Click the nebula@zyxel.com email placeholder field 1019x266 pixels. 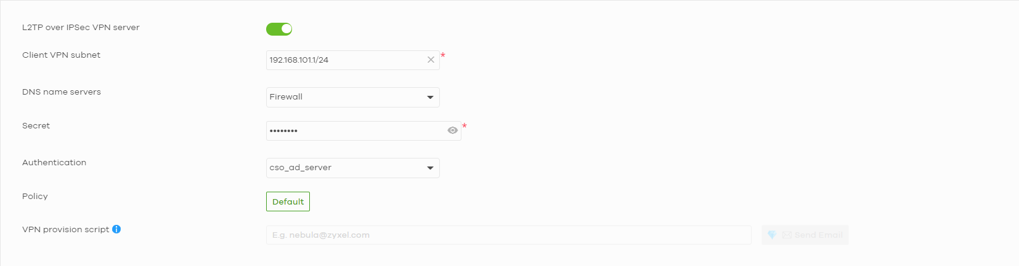(x=509, y=235)
